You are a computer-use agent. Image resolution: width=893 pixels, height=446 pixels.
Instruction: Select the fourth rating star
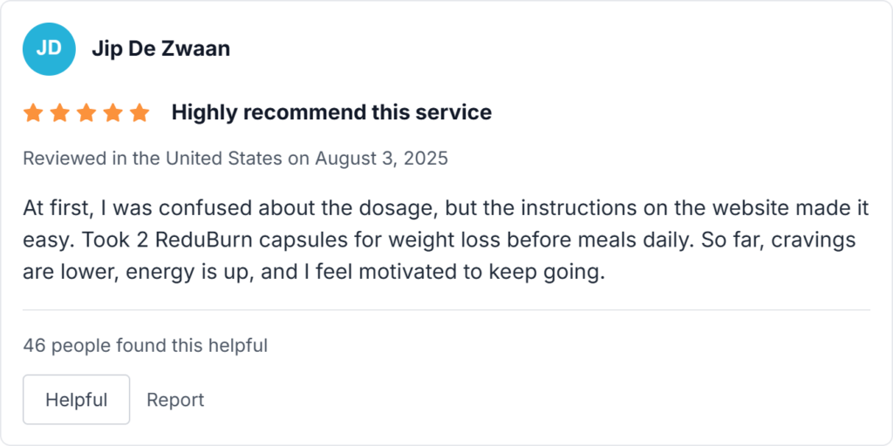coord(113,112)
